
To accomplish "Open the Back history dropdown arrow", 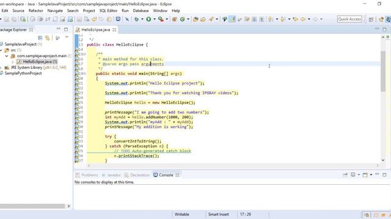I will tap(309, 19).
